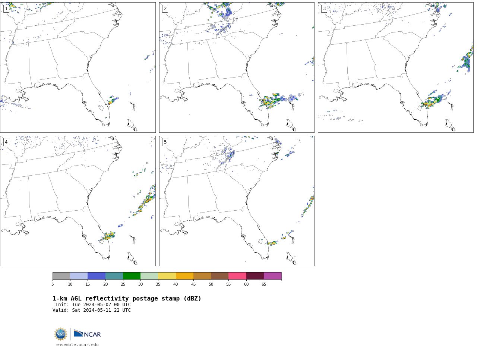Open postage stamp map panel 3
The width and height of the screenshot is (477, 349).
coord(396,67)
